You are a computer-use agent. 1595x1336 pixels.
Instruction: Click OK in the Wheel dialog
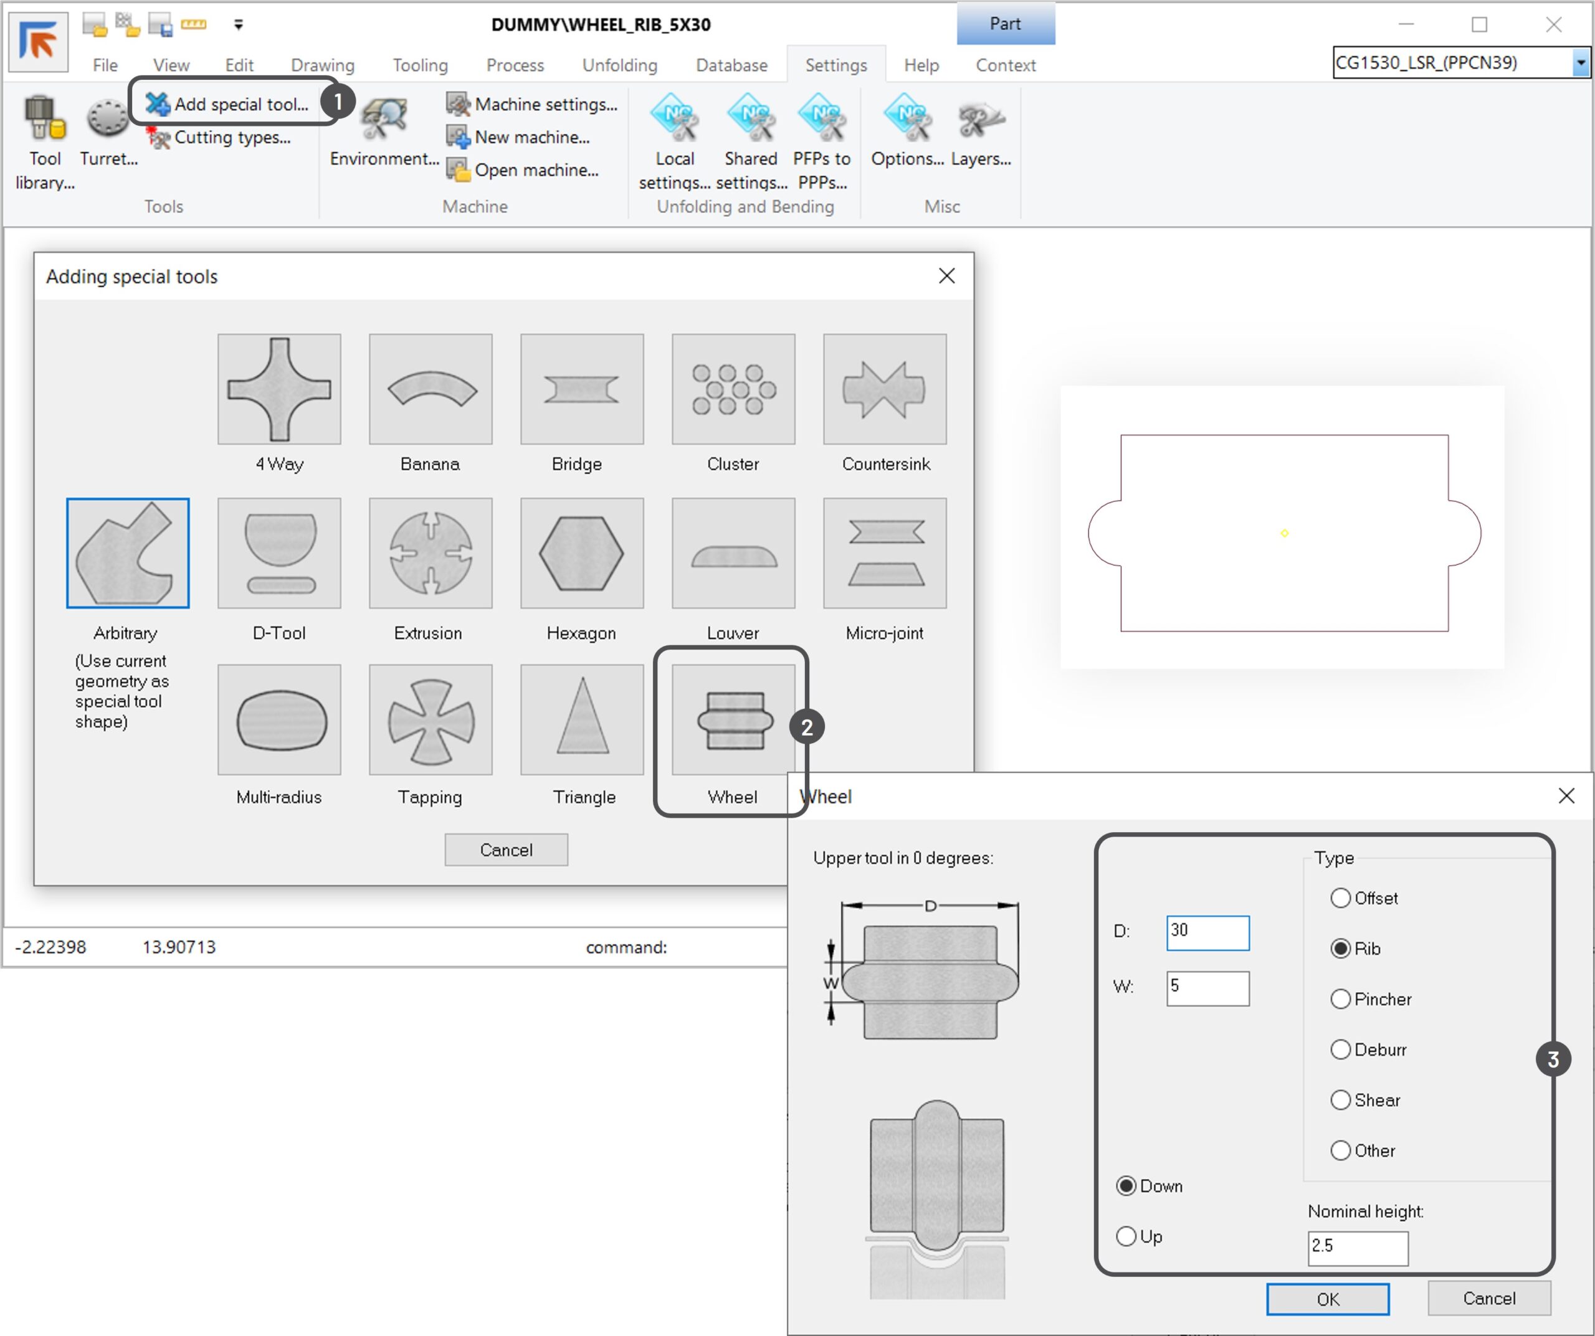click(x=1327, y=1299)
